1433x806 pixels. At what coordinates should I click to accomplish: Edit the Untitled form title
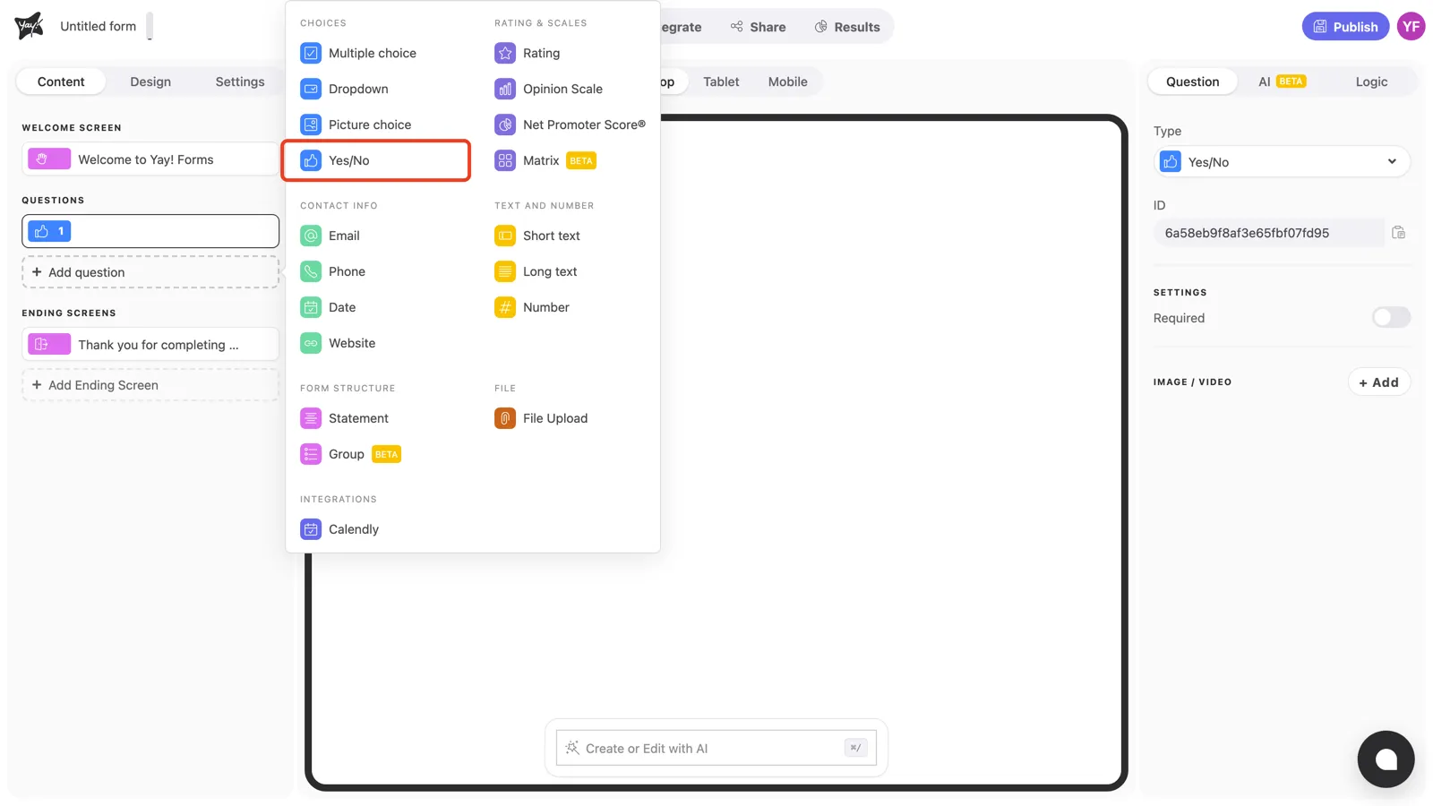click(99, 26)
